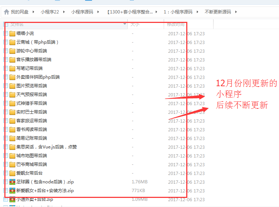Viewport: 279px width, 207px height.
Task: Click the 足球圈 zip archive icon
Action: coord(12,182)
